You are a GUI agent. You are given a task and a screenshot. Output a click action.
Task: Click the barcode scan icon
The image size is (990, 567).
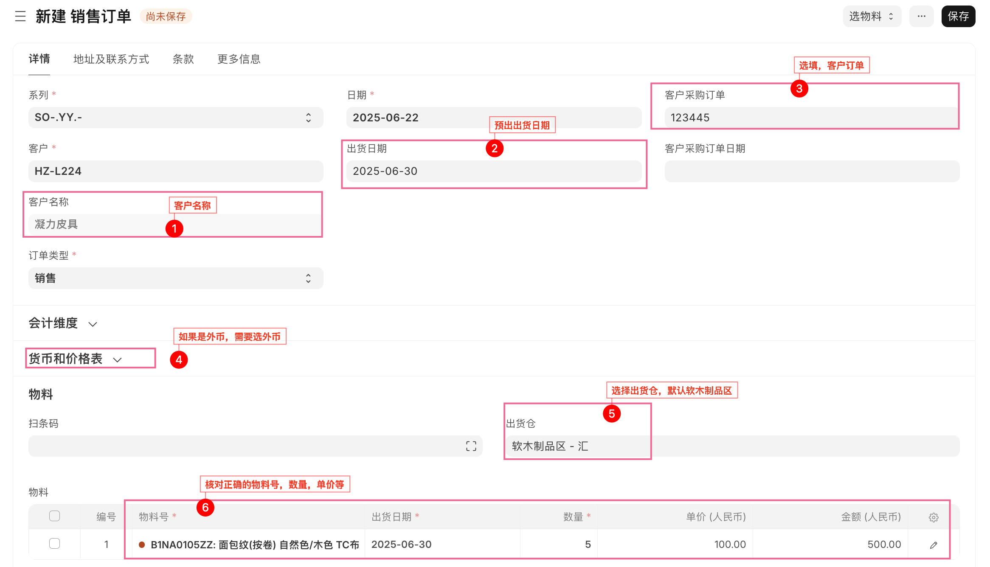point(471,446)
